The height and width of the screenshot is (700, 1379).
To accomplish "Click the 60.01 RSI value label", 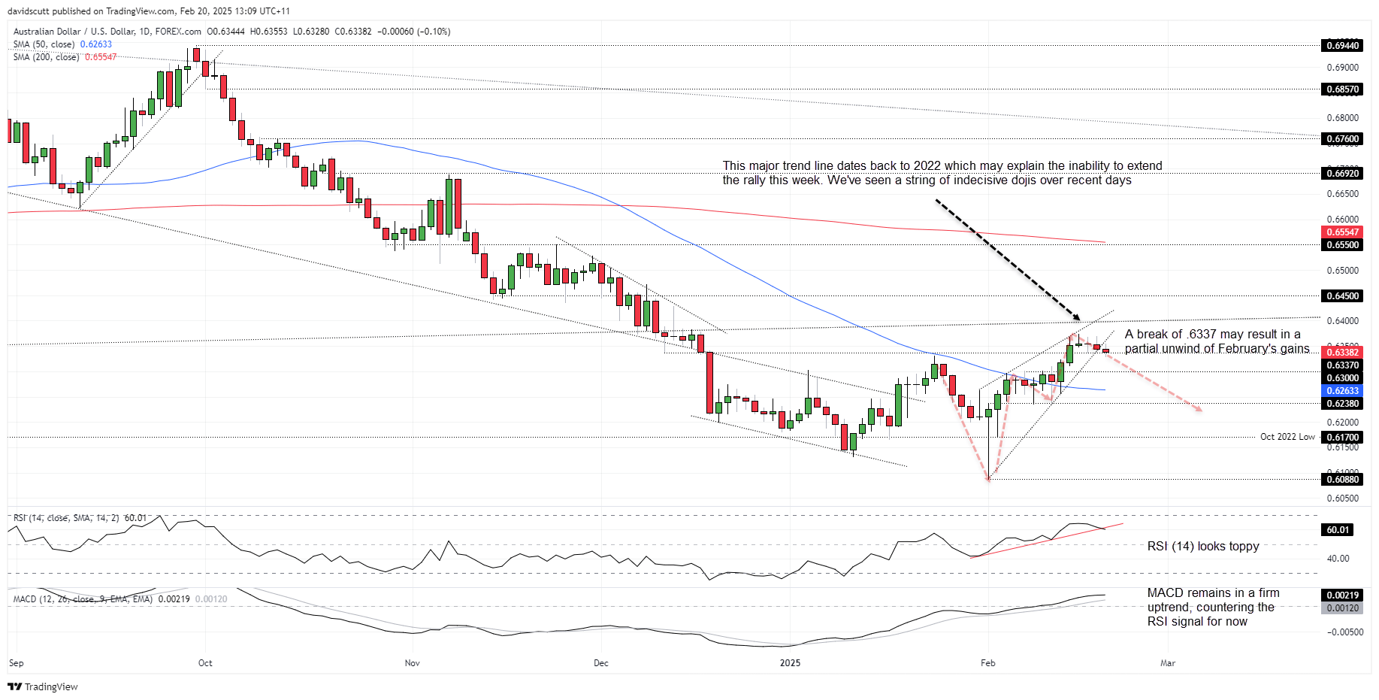I will coord(1338,530).
